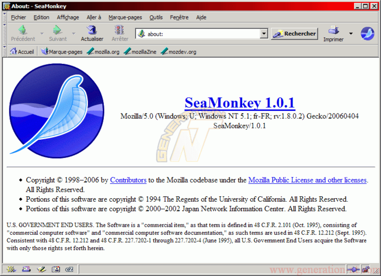381x276 pixels.
Task: Reload the page with Actualiser
Action: (92, 34)
